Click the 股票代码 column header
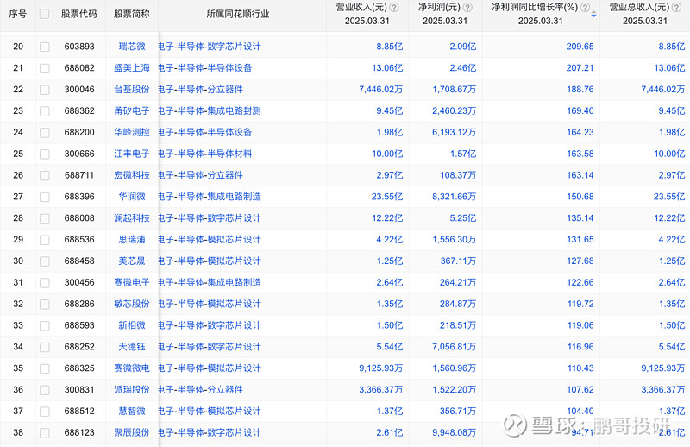 click(x=78, y=14)
